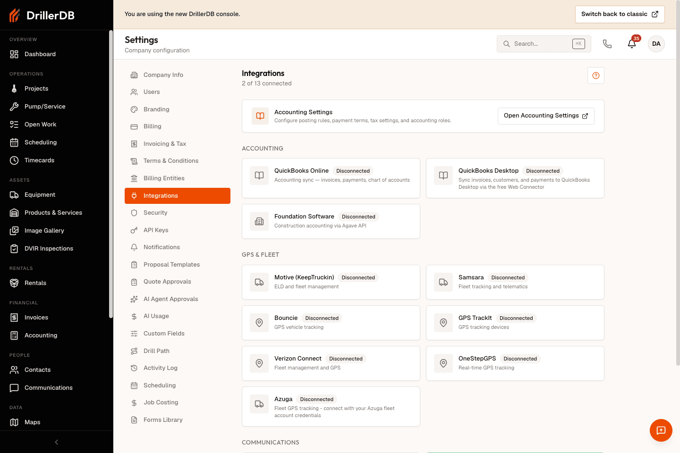Screen dimensions: 680x453
Task: Click Open Accounting Settings button
Action: pyautogui.click(x=546, y=116)
